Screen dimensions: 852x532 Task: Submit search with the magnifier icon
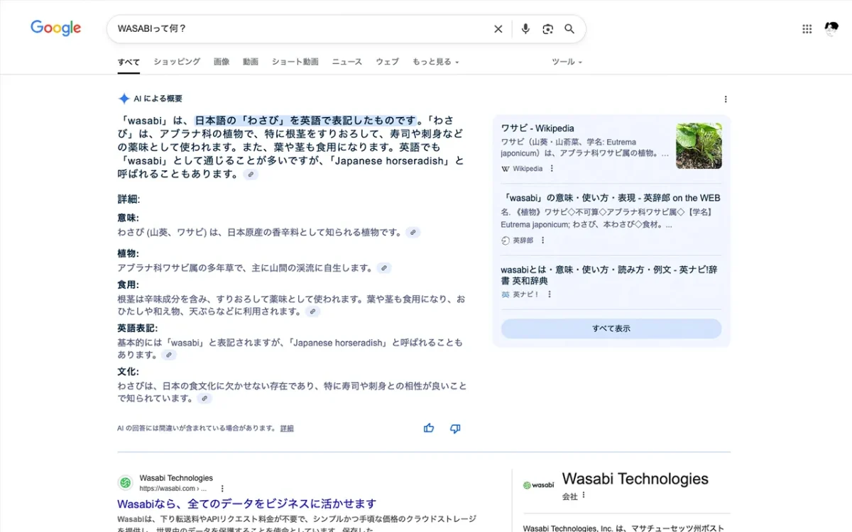click(569, 29)
